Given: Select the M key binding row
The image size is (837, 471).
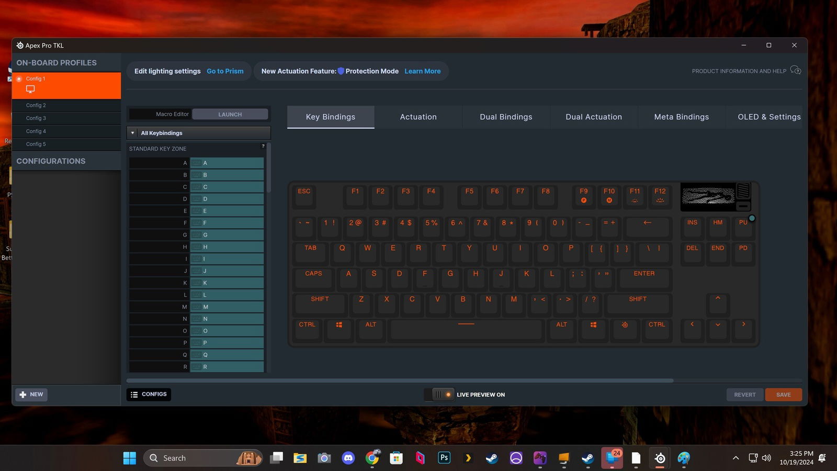Looking at the screenshot, I should point(196,307).
